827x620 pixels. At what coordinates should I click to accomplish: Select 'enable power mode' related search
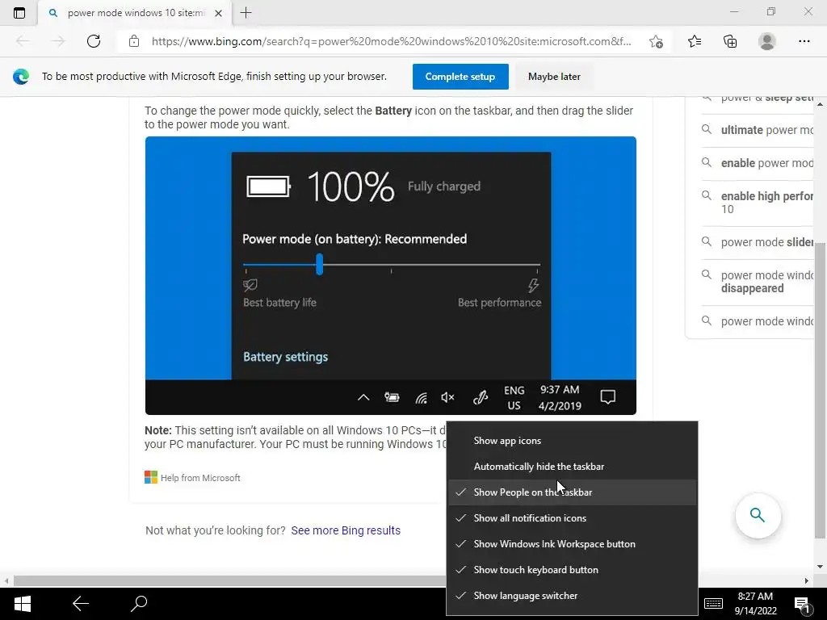(758, 163)
